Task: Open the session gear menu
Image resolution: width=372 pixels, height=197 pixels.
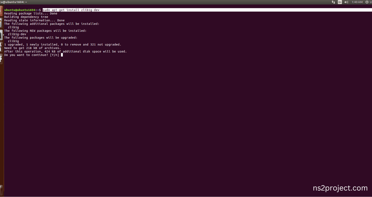Action: 367,2
